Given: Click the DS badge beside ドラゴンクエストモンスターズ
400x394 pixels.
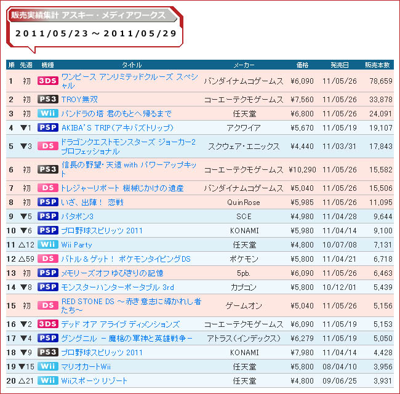Looking at the screenshot, I should click(x=48, y=146).
